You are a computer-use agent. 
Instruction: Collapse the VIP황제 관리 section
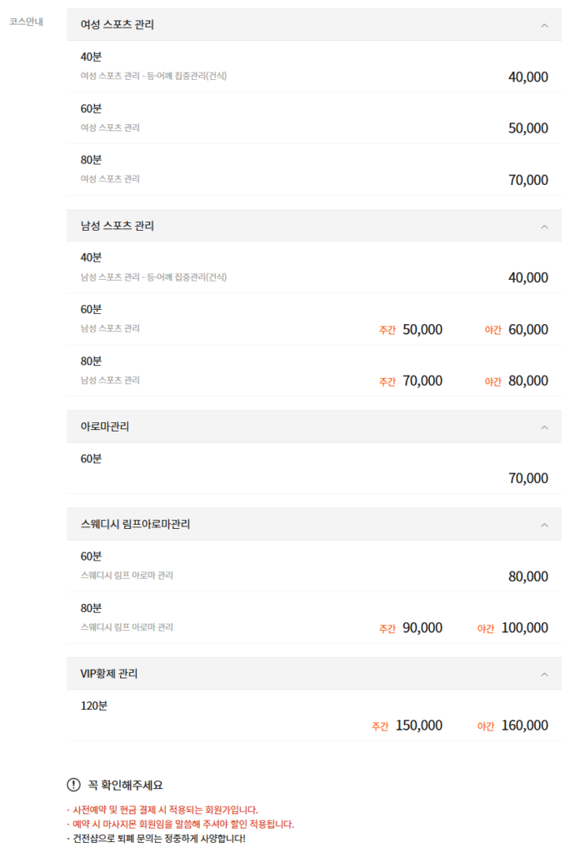pos(546,673)
